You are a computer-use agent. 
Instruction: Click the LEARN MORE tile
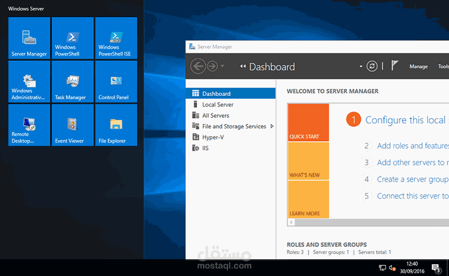click(x=308, y=200)
